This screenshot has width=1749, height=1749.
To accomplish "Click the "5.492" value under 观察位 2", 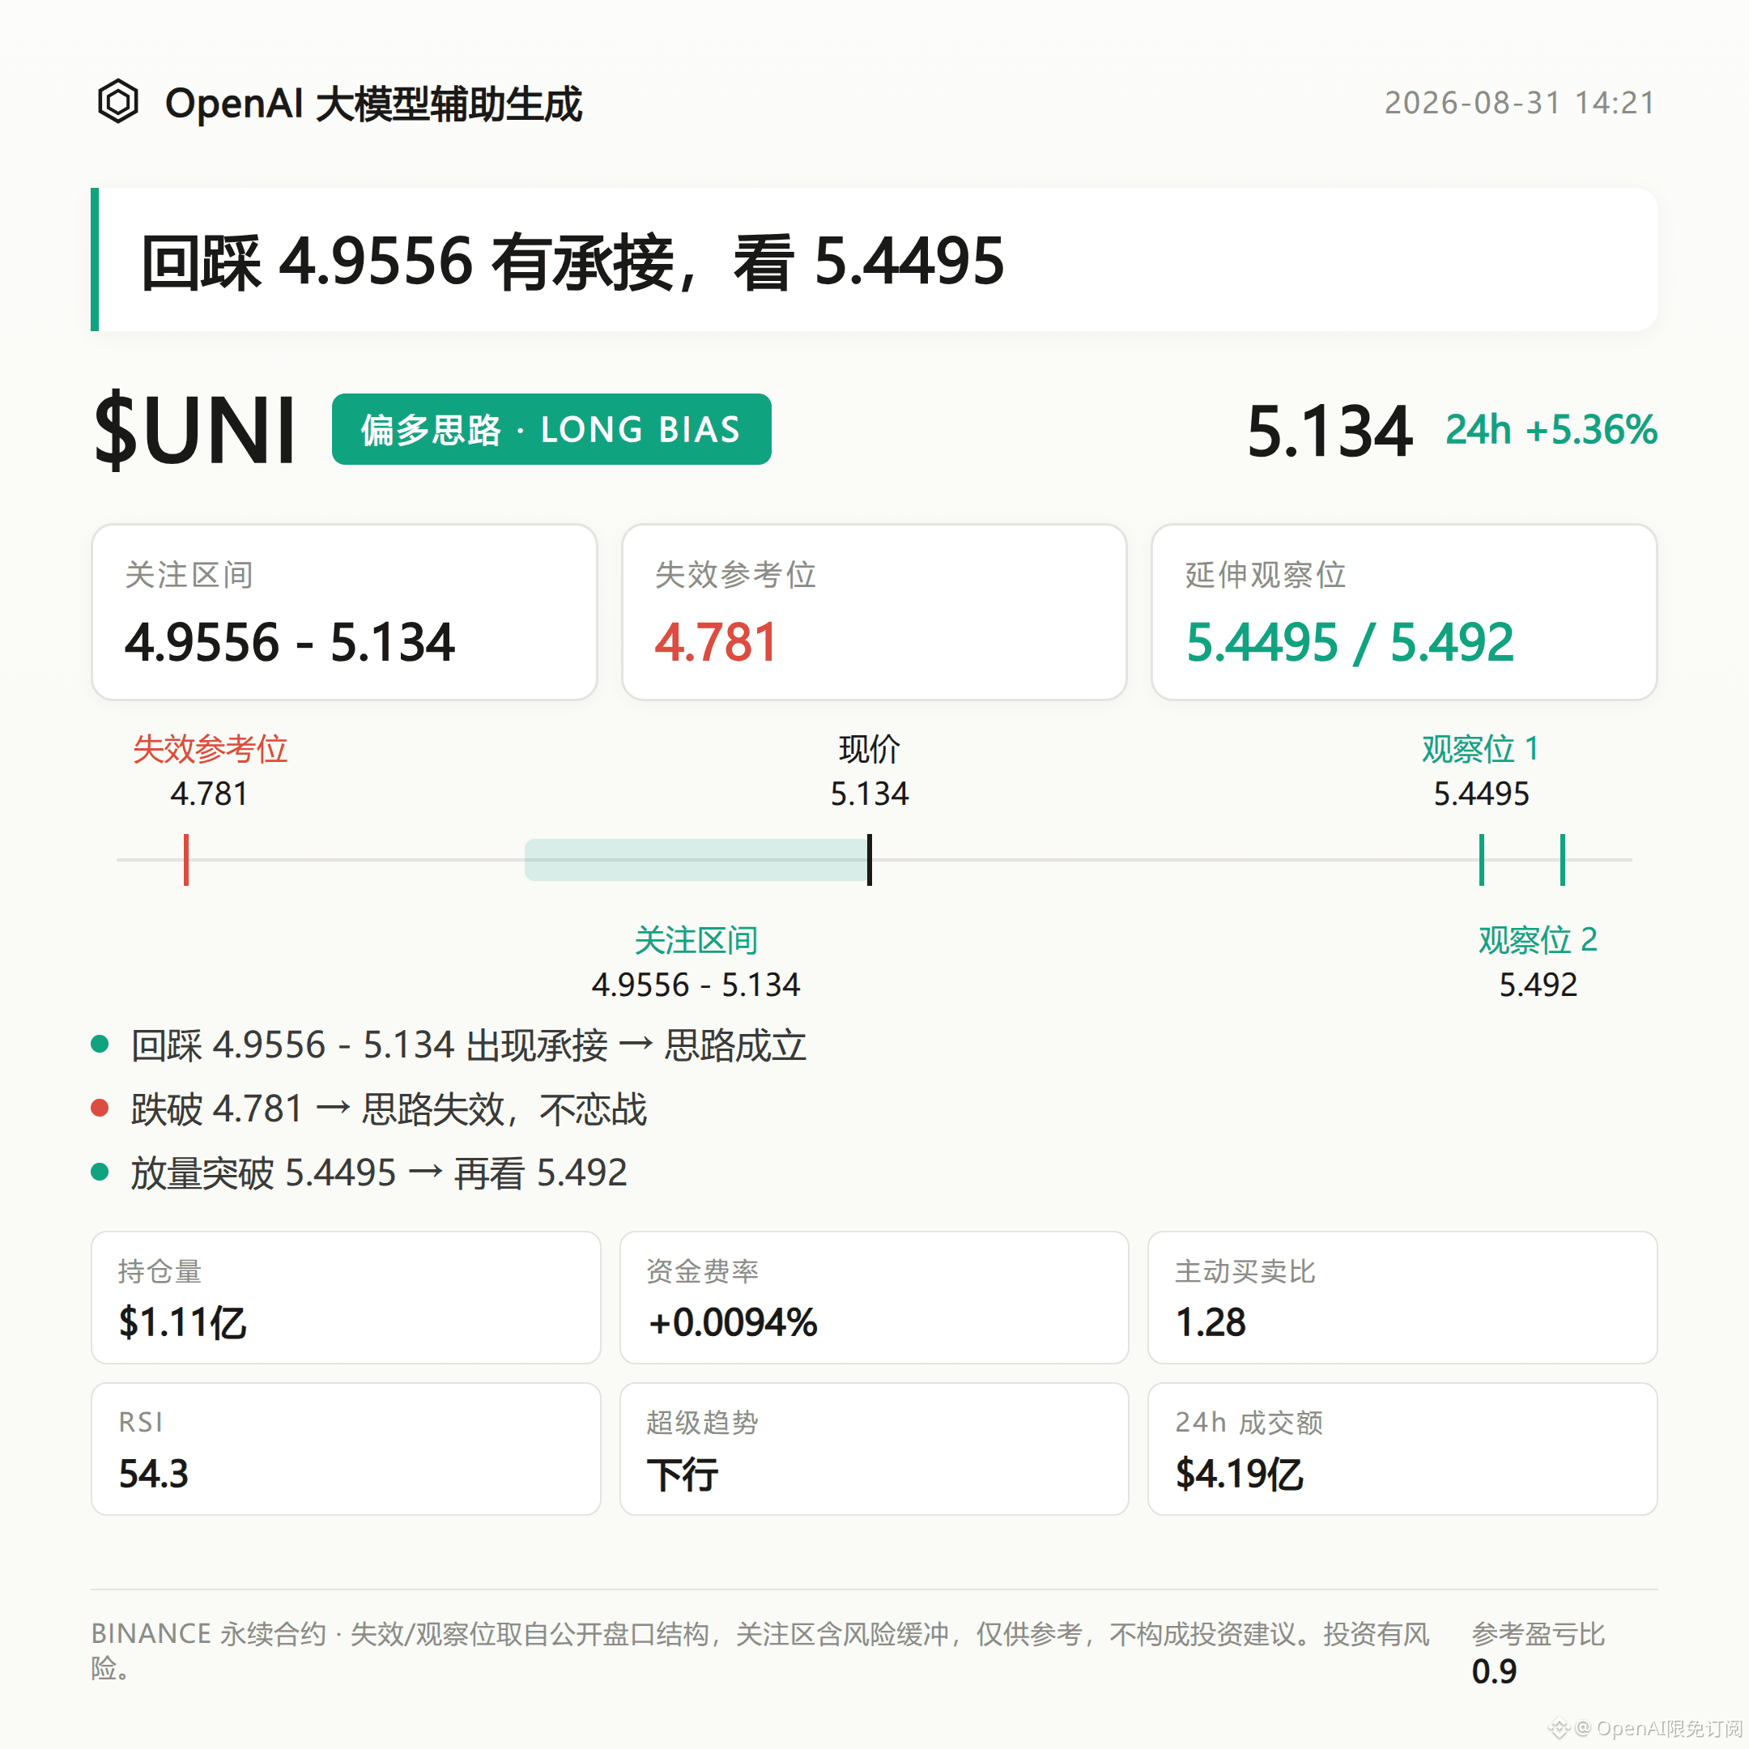I will pyautogui.click(x=1538, y=984).
